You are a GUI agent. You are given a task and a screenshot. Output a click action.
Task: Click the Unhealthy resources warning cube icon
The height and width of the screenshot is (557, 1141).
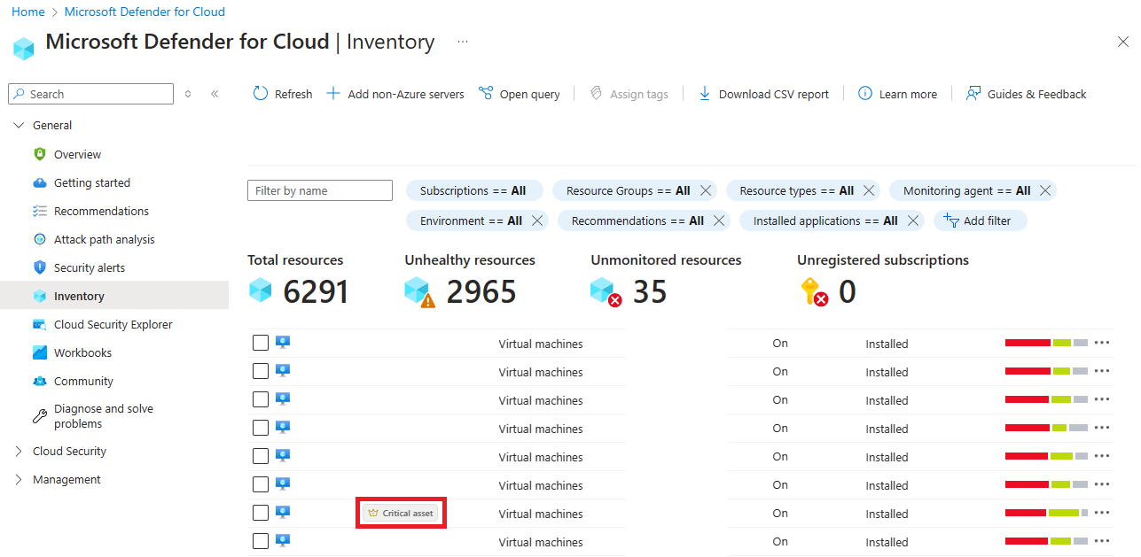click(x=420, y=292)
